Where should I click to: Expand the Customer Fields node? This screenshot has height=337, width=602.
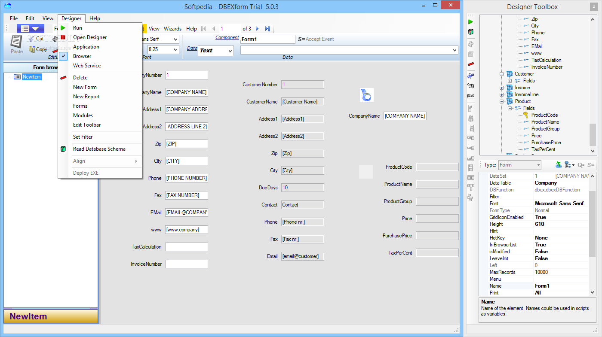(x=510, y=81)
